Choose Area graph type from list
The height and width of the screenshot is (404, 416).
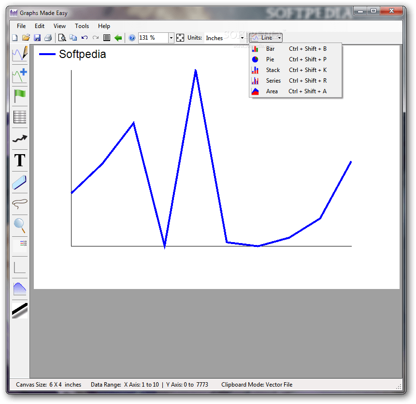pyautogui.click(x=295, y=91)
